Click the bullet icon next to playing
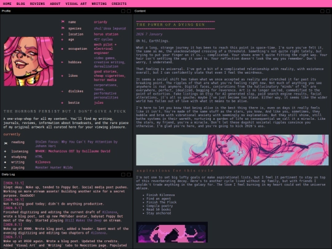The image size is (332, 249). click(5, 167)
